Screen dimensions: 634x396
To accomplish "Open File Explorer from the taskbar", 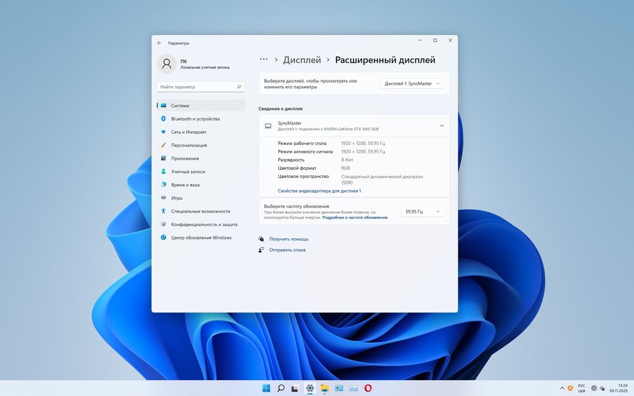I will pos(324,388).
